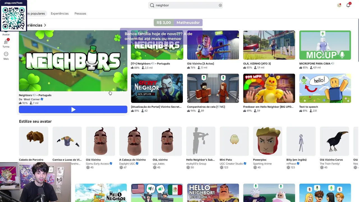Select the Mais populares tab
The width and height of the screenshot is (359, 202).
coord(36,13)
